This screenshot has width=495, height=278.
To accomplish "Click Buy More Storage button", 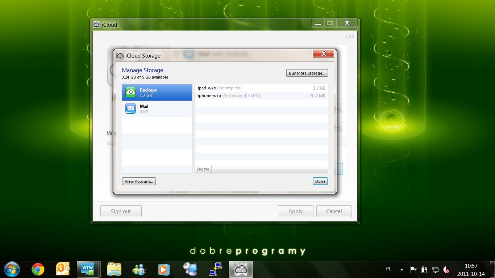I will tap(307, 73).
